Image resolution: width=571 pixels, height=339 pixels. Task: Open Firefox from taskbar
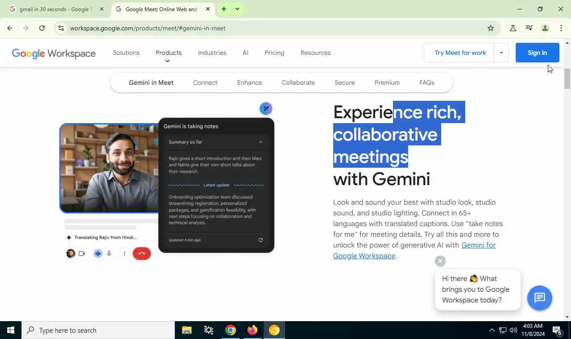pos(252,330)
